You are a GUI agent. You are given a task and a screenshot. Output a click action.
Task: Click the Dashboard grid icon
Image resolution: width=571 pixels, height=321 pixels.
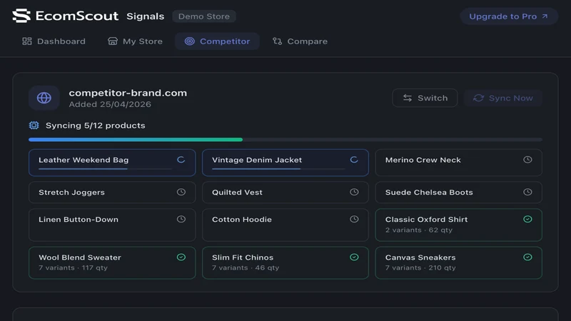27,41
